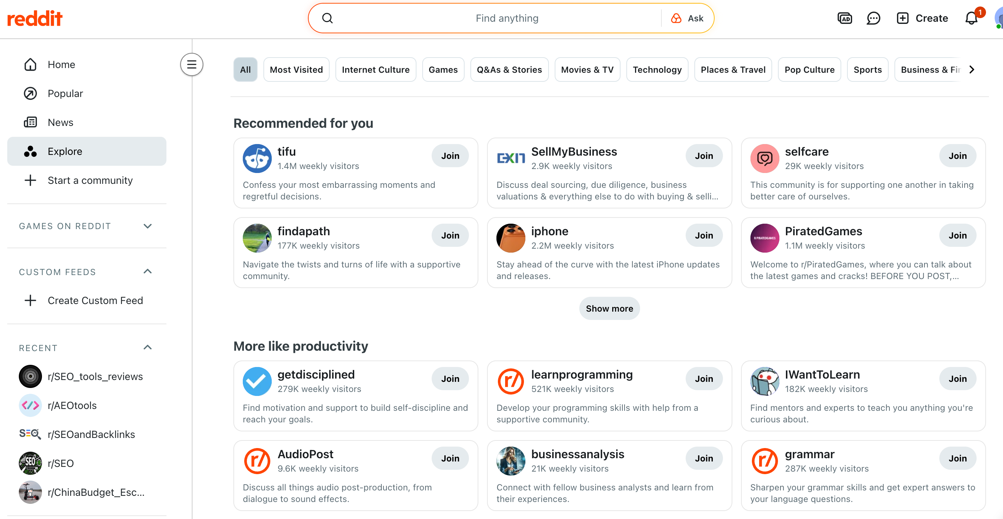Click the SellMyBusiness community logo

point(511,159)
